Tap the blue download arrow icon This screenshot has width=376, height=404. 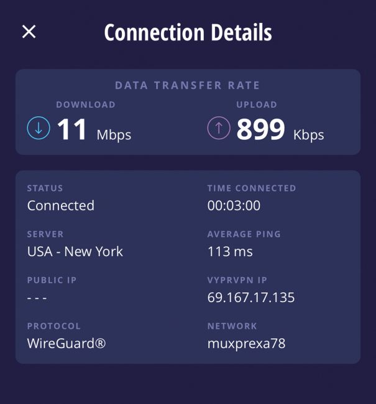pyautogui.click(x=39, y=128)
